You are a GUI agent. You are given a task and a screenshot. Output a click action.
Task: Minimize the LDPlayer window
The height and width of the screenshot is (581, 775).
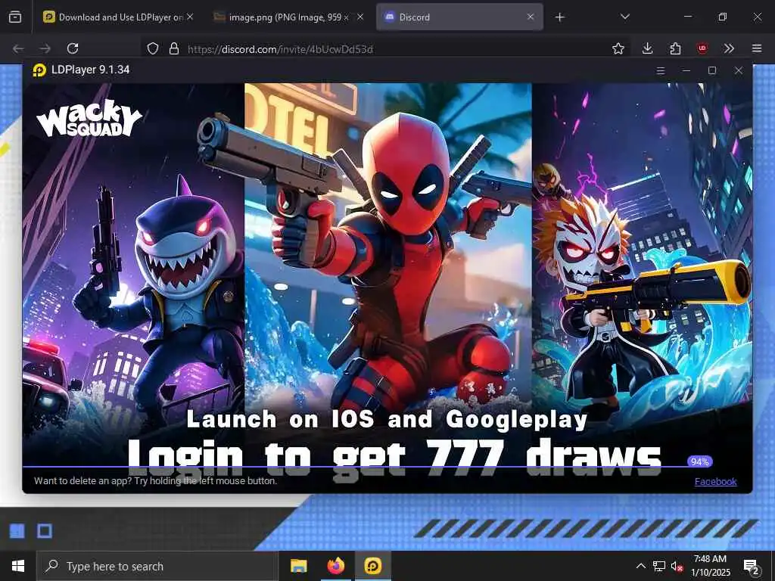[686, 70]
